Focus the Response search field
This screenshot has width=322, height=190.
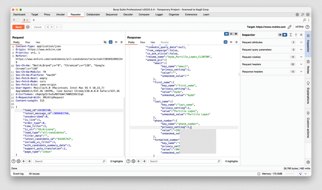(185, 161)
